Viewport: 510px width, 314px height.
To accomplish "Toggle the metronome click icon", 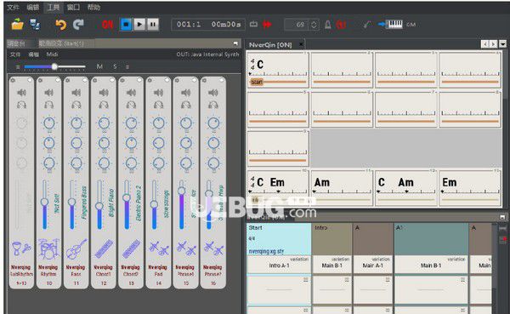I will pos(328,25).
